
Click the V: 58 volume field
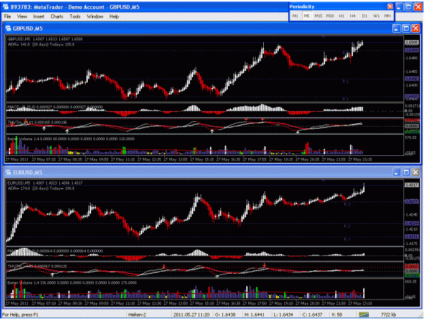[337, 315]
